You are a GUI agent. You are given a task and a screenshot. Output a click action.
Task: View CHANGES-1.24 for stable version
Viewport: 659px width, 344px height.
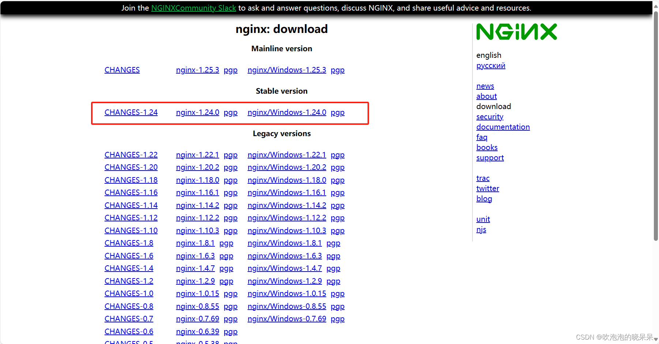pyautogui.click(x=131, y=112)
